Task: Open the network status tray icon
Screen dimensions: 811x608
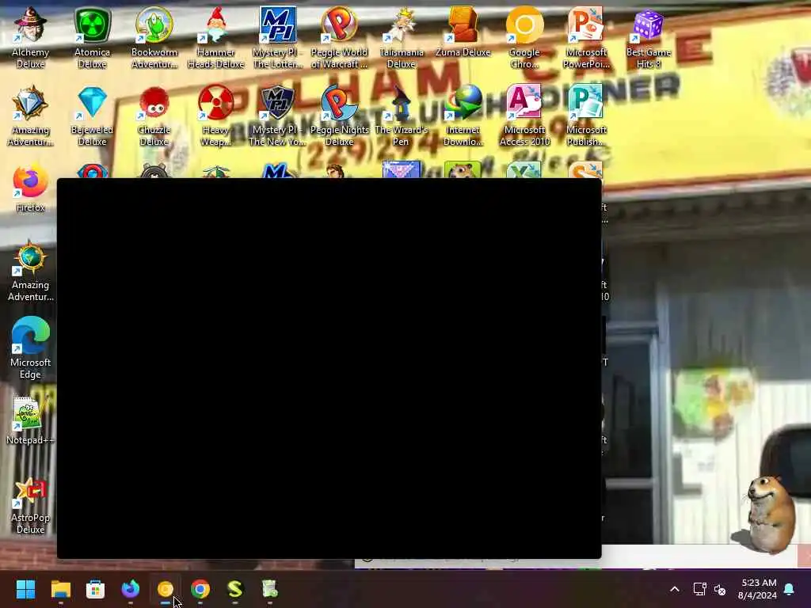Action: (699, 589)
